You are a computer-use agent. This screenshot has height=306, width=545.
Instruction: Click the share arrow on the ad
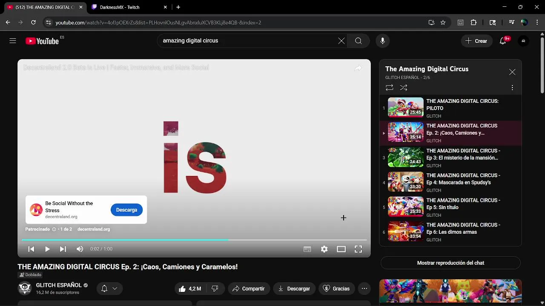(x=358, y=68)
